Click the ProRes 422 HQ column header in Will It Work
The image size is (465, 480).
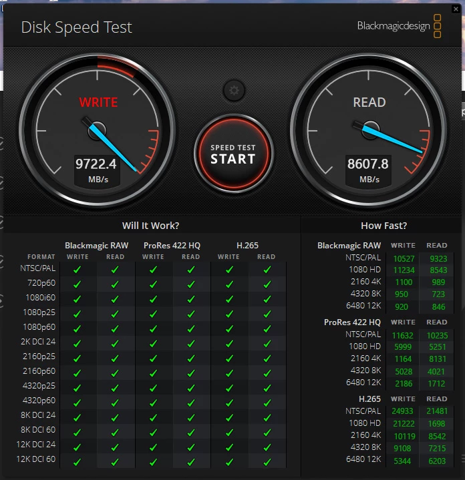click(172, 246)
